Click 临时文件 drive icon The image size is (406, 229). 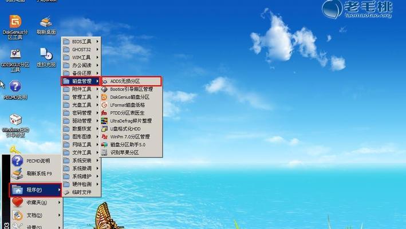tap(66, 192)
